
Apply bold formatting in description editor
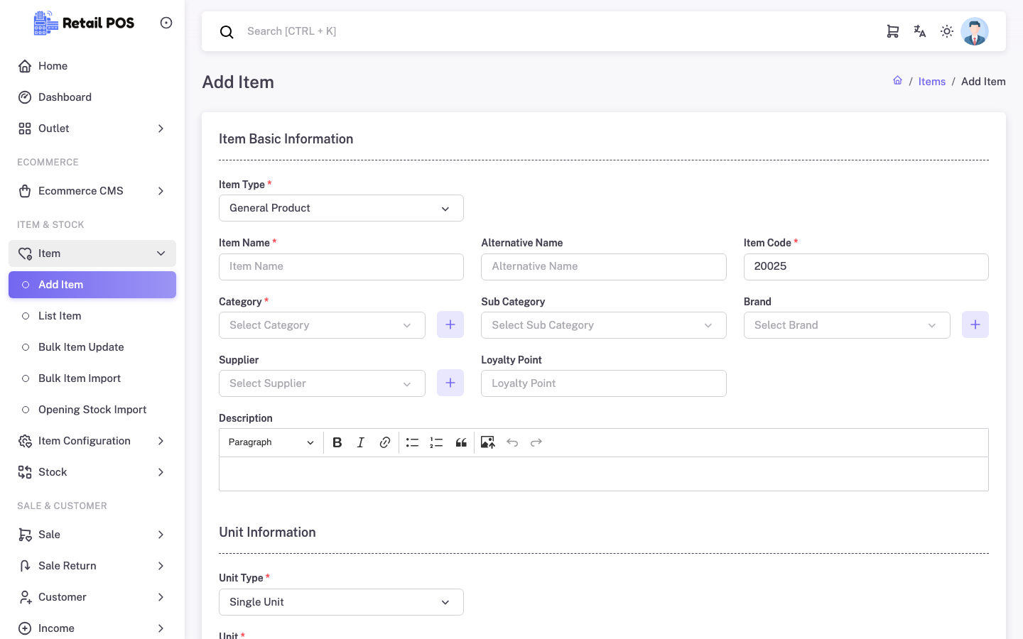[337, 442]
